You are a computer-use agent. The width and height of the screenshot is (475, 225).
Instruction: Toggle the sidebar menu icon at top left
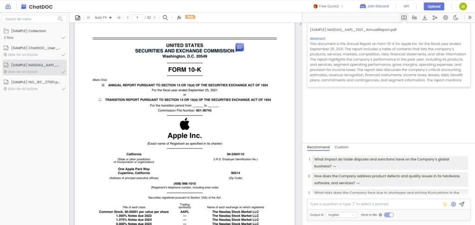click(8, 6)
